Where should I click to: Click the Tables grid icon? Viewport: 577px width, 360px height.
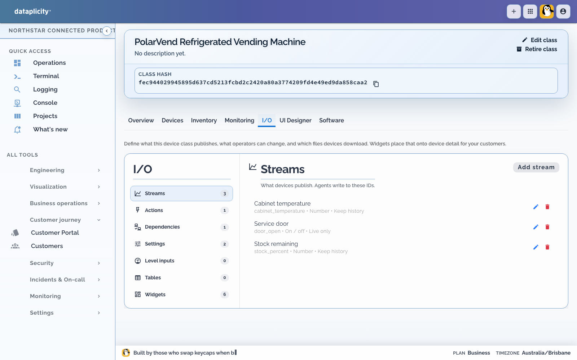pyautogui.click(x=138, y=278)
